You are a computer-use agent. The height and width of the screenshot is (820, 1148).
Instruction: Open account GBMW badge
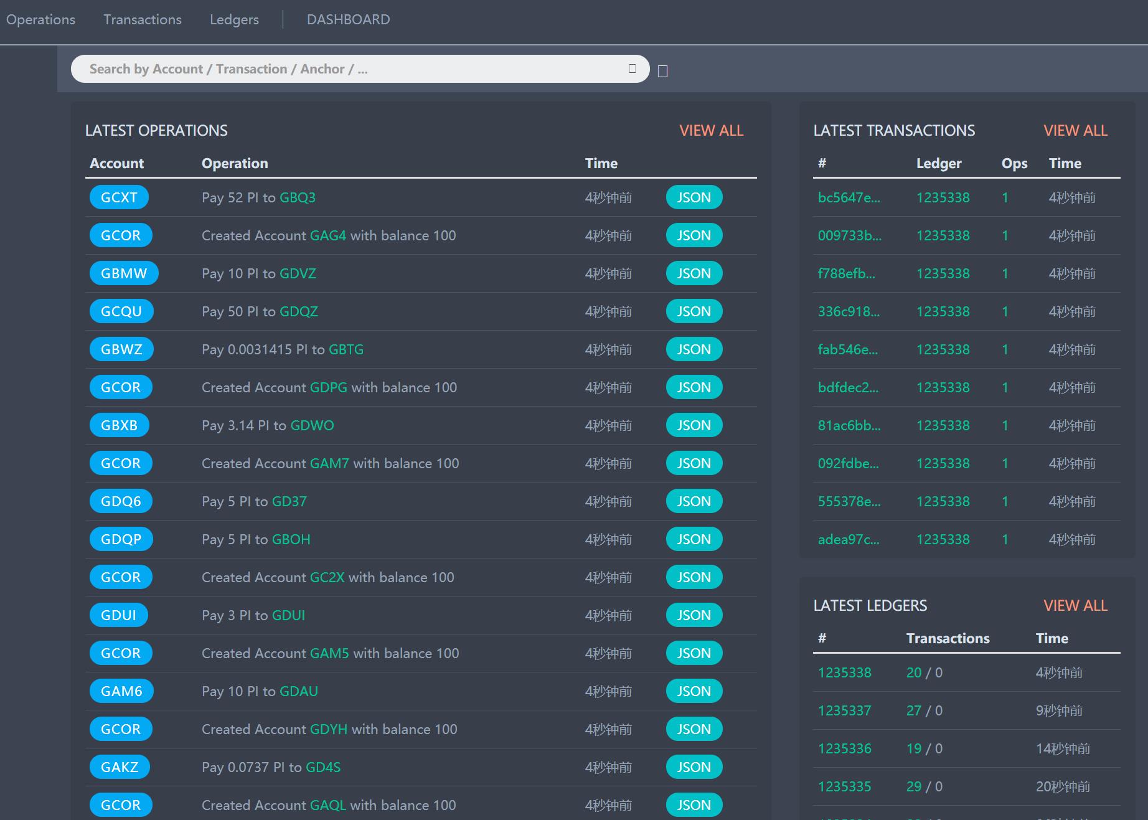point(124,273)
